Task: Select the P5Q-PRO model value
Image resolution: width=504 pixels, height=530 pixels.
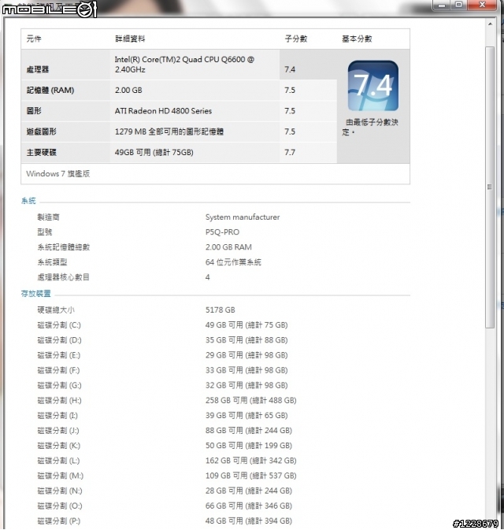Action: pos(222,232)
